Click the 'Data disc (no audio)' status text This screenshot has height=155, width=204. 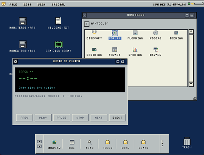(37, 88)
